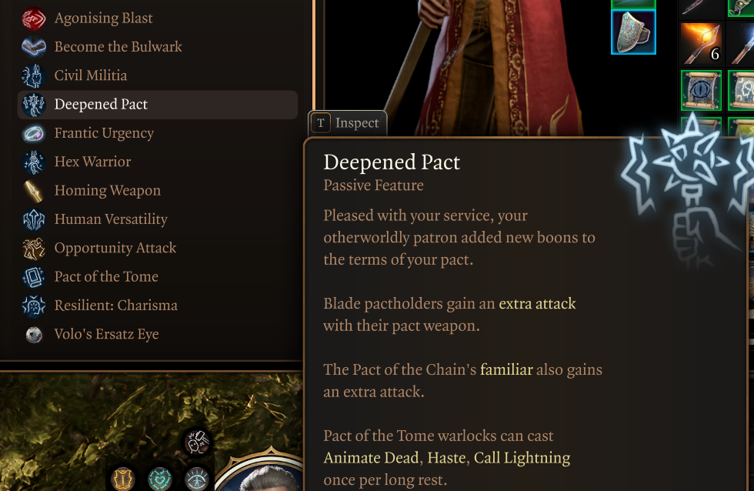Image resolution: width=754 pixels, height=491 pixels.
Task: Open the familiar keyword link in tooltip
Action: click(x=506, y=370)
